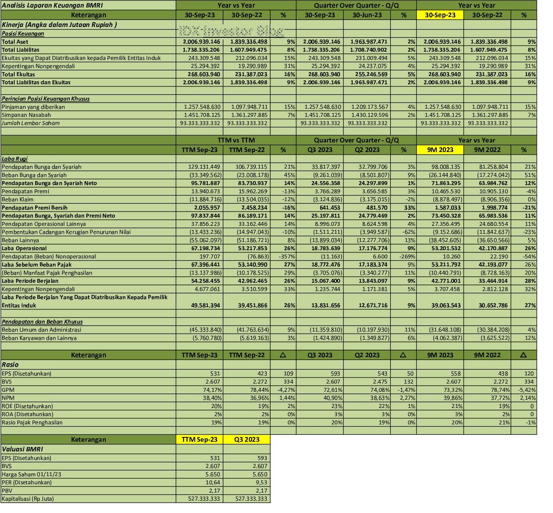Select the 'Valuasi BMRI' heading
The image size is (553, 513).
(22, 449)
